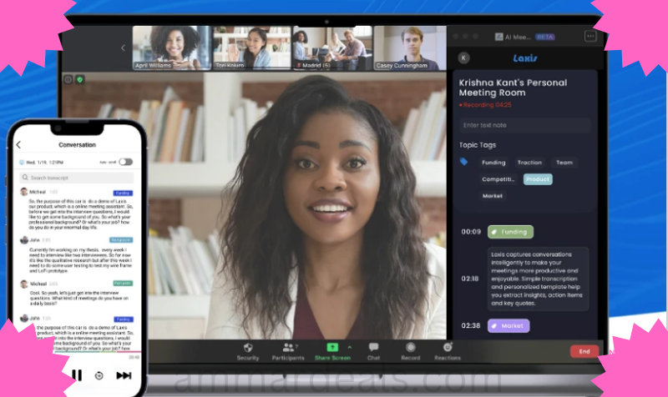
Task: Click the Pain point tag on Michael's message
Action: (123, 284)
